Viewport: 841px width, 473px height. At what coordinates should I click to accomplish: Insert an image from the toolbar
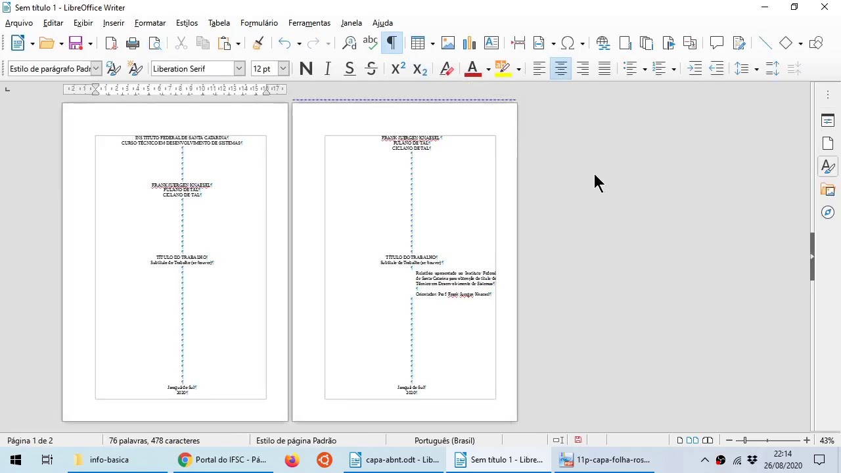(448, 43)
